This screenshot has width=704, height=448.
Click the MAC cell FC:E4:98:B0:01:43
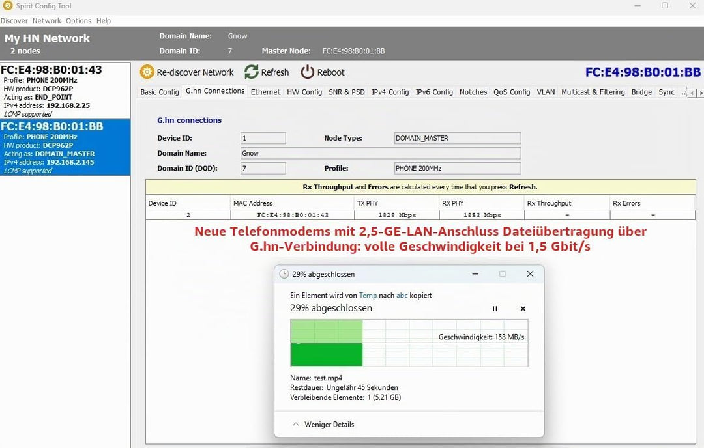click(x=293, y=216)
